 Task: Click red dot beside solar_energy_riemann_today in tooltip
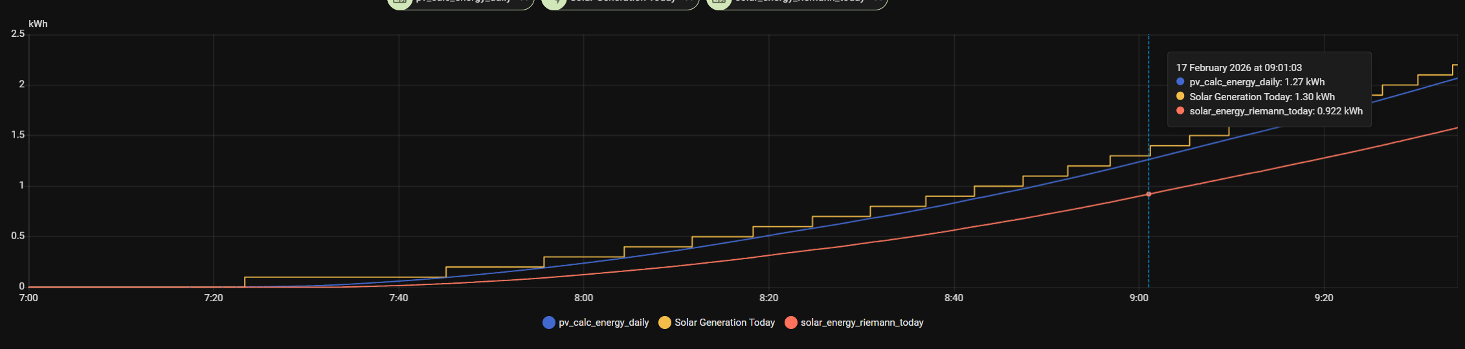click(1180, 111)
